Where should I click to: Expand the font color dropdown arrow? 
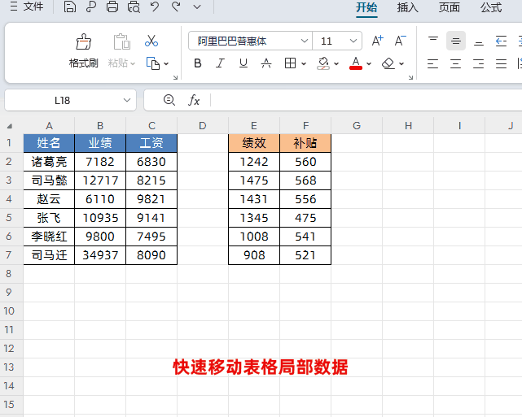(369, 63)
